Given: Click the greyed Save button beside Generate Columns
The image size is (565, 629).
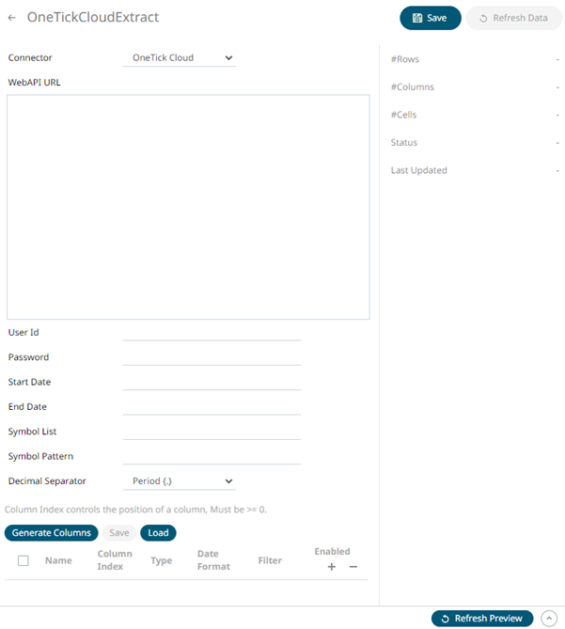Looking at the screenshot, I should (119, 533).
